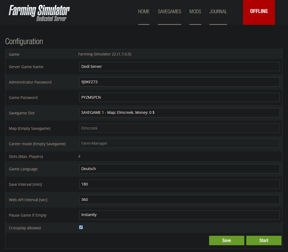
Task: Open the Web API Interval dropdown
Action: click(179, 200)
